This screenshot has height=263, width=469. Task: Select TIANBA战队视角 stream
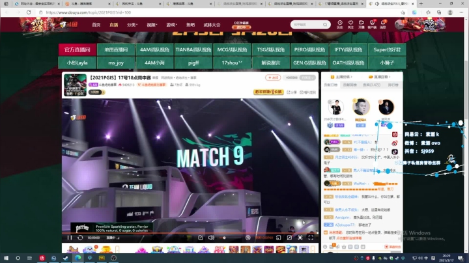click(193, 49)
